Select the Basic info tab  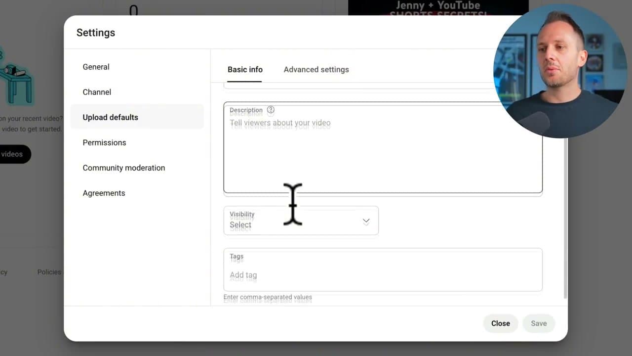point(245,69)
